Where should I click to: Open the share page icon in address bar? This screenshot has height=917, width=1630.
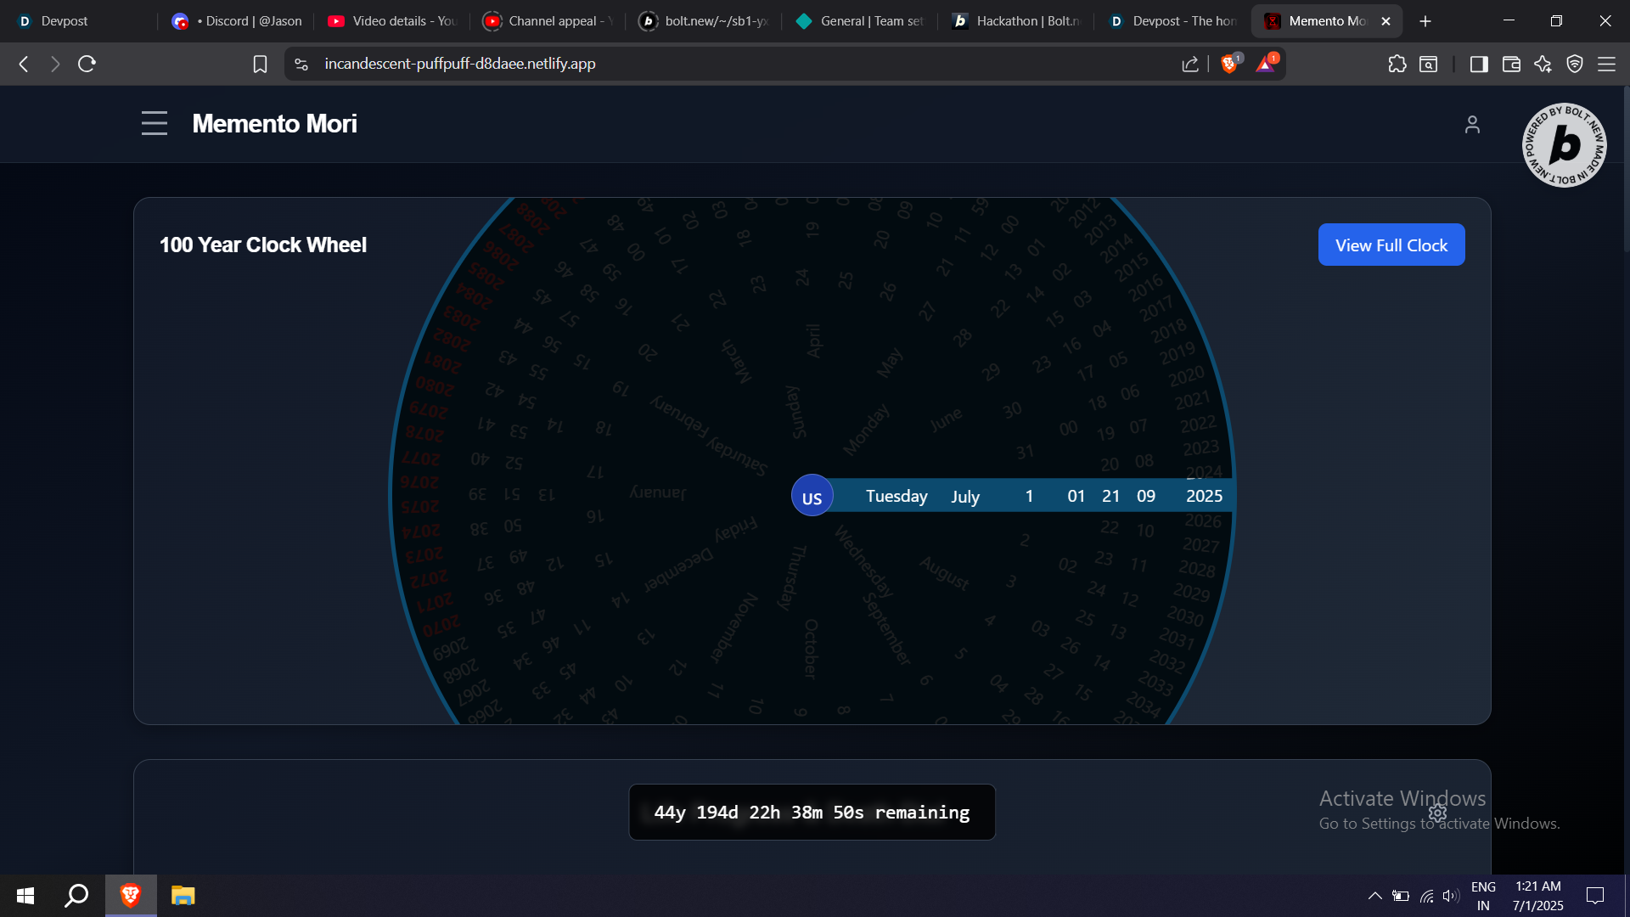tap(1189, 64)
